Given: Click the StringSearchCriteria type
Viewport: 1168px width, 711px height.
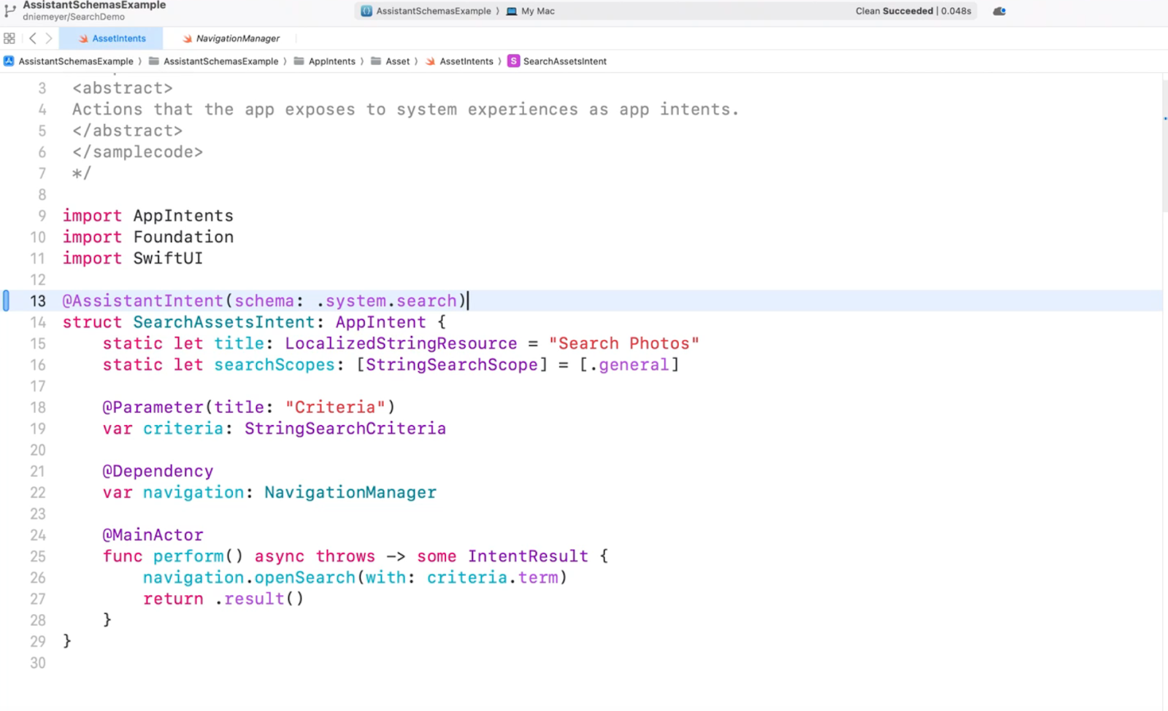Looking at the screenshot, I should [x=345, y=428].
